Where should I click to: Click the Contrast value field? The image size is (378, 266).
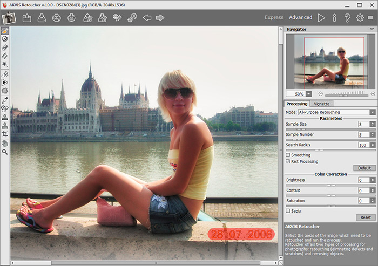364,190
